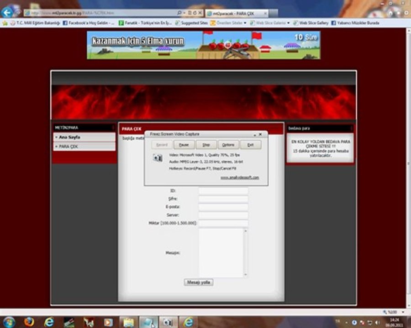
Task: Click the volume speaker icon in system tray
Action: [377, 323]
